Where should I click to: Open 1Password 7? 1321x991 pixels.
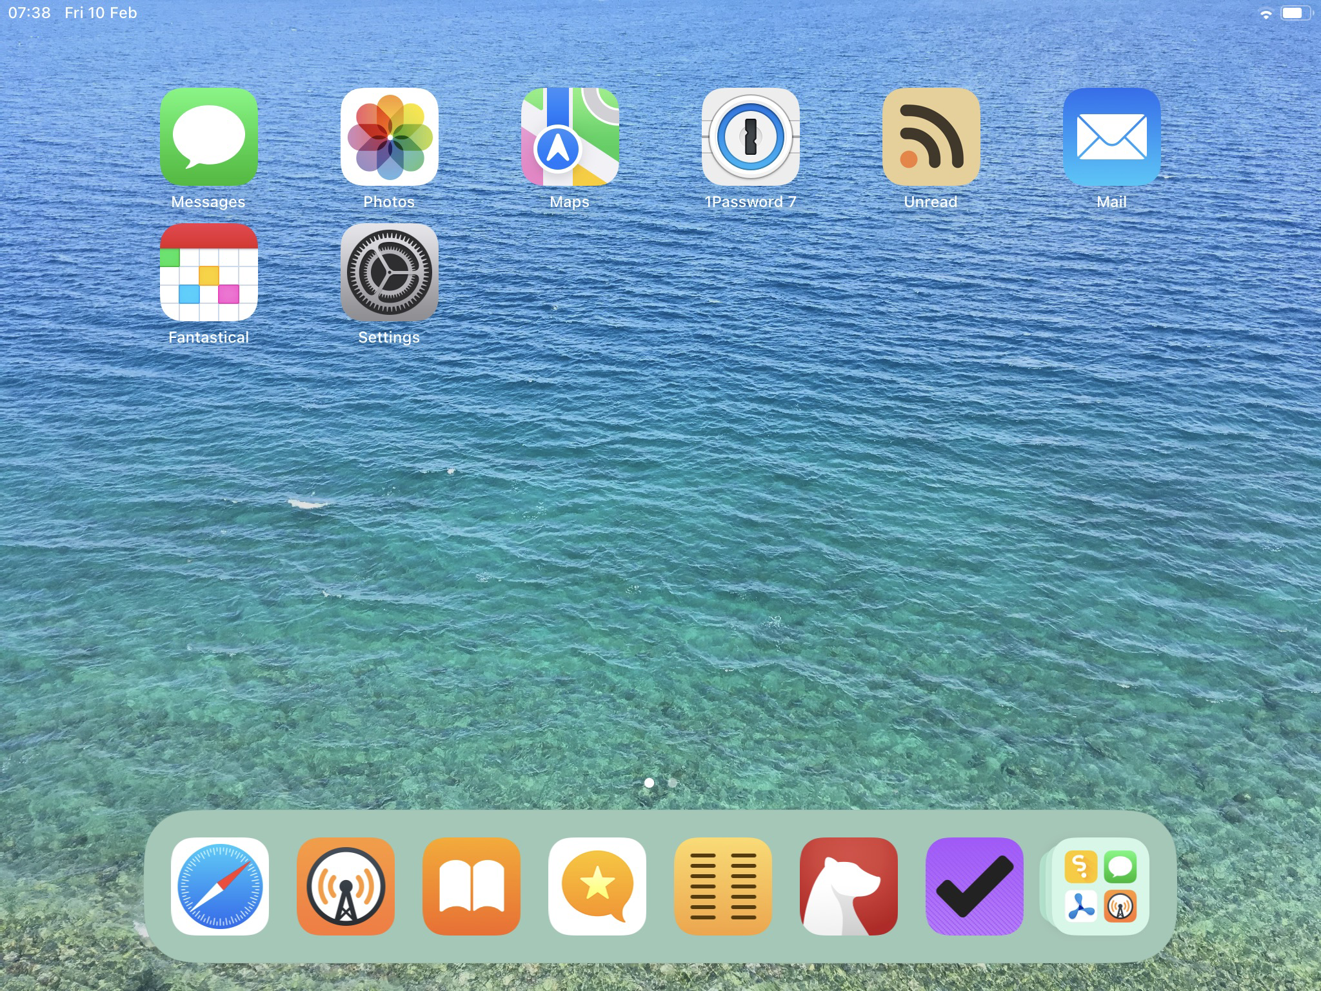coord(750,137)
